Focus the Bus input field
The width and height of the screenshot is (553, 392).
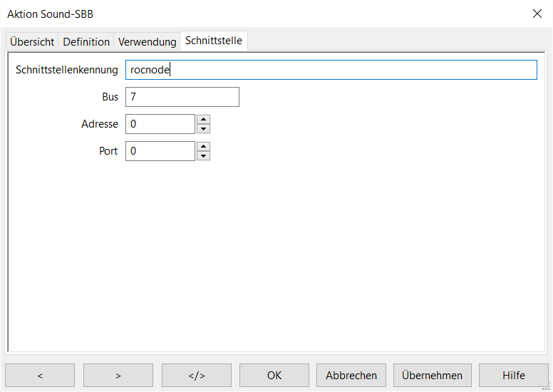click(x=182, y=97)
